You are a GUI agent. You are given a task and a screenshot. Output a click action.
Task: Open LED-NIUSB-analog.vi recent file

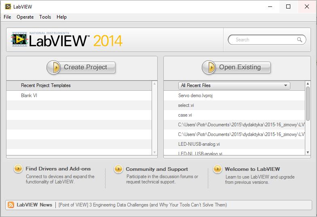point(234,144)
